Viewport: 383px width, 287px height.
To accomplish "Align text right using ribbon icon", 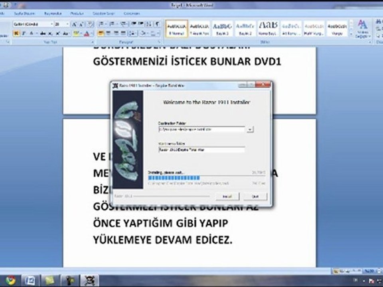I will pyautogui.click(x=116, y=33).
